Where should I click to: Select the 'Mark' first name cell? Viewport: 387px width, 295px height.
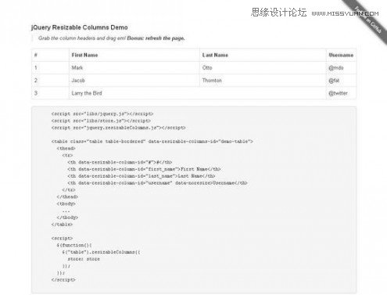(134, 68)
